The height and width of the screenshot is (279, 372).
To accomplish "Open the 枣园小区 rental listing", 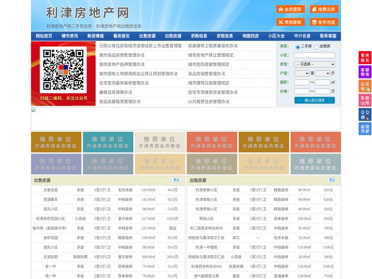I will 206,219.
